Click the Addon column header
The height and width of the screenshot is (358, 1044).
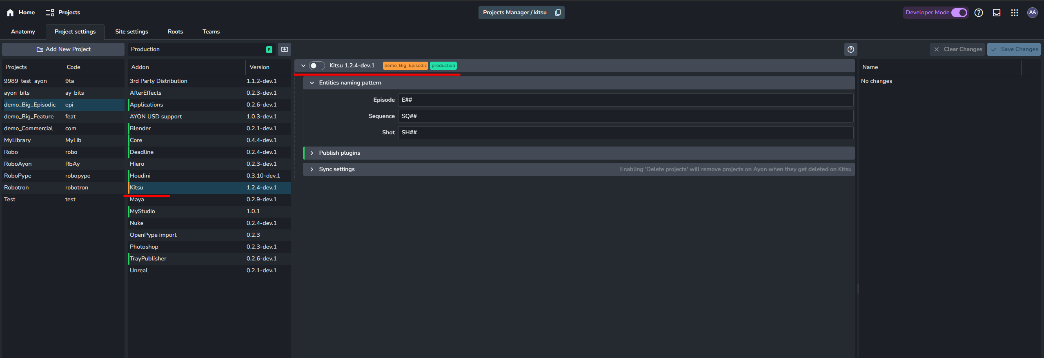(187, 67)
